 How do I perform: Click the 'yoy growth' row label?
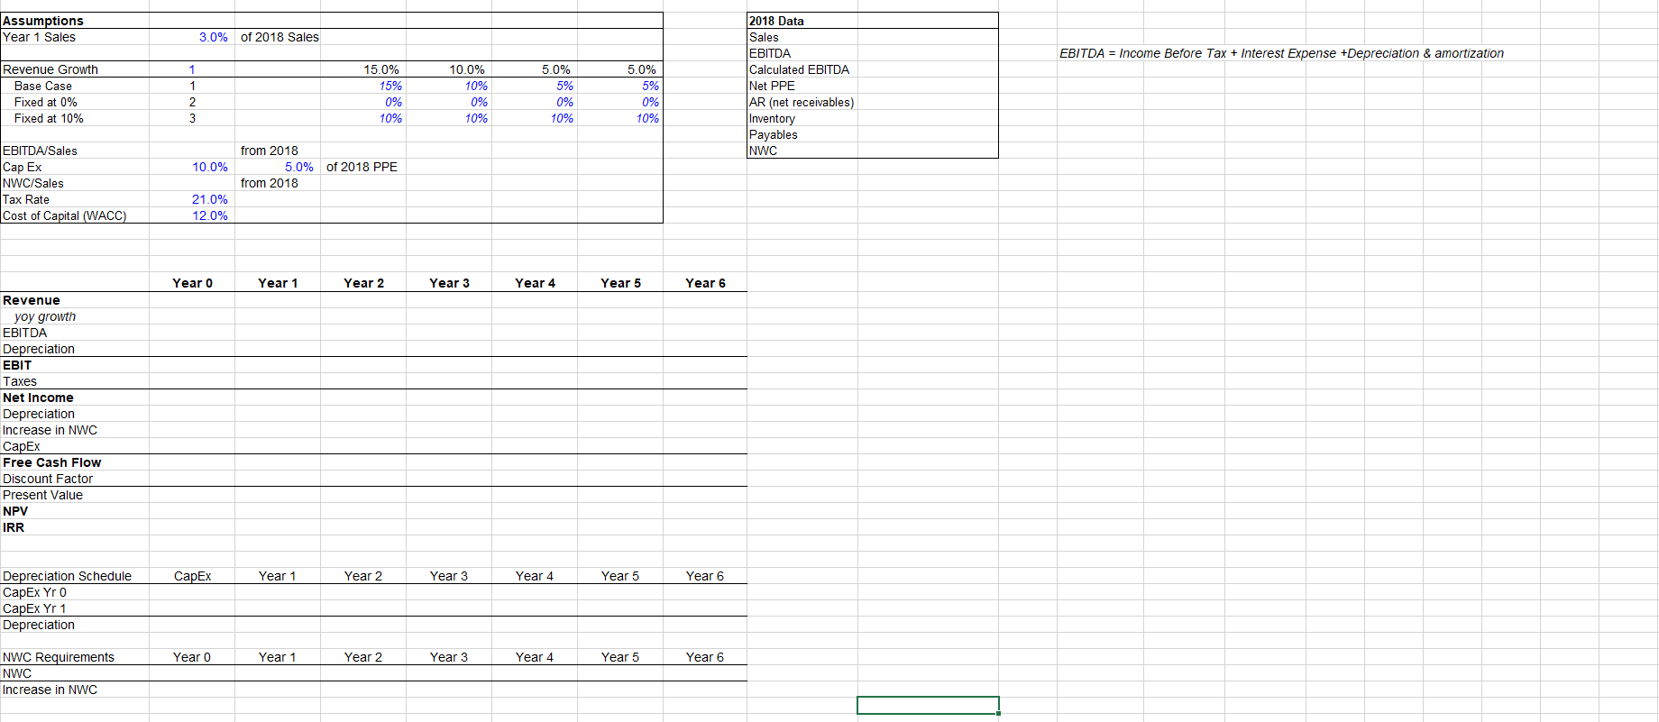click(45, 316)
